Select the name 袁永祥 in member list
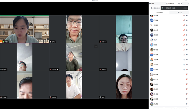Image resolution: width=189 pixels, height=109 pixels. pyautogui.click(x=156, y=30)
